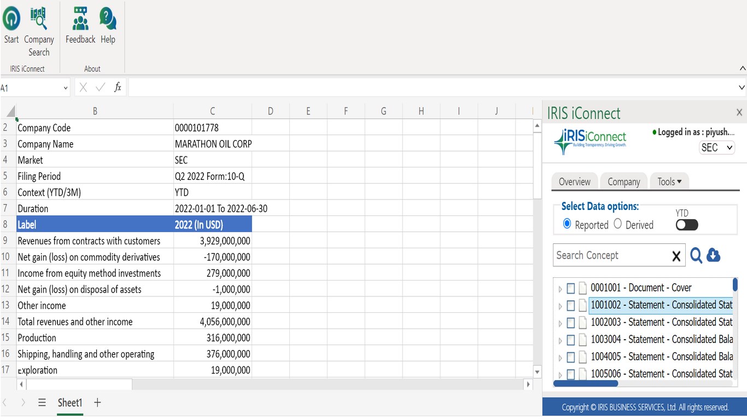This screenshot has width=747, height=420.
Task: Click the formula bar cancel X icon
Action: click(83, 87)
